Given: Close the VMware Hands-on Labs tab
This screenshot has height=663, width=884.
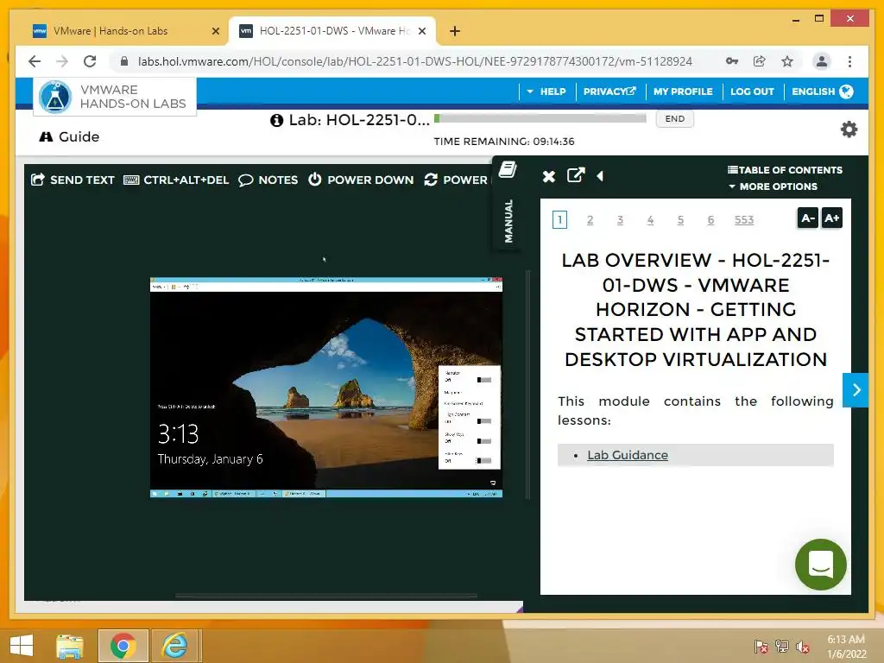Looking at the screenshot, I should tap(215, 32).
